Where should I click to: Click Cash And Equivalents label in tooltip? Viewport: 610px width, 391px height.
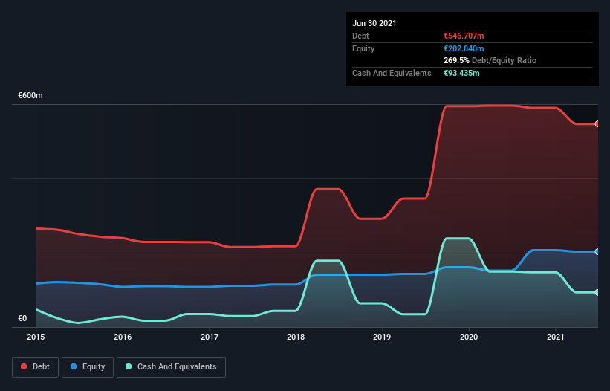(x=392, y=73)
